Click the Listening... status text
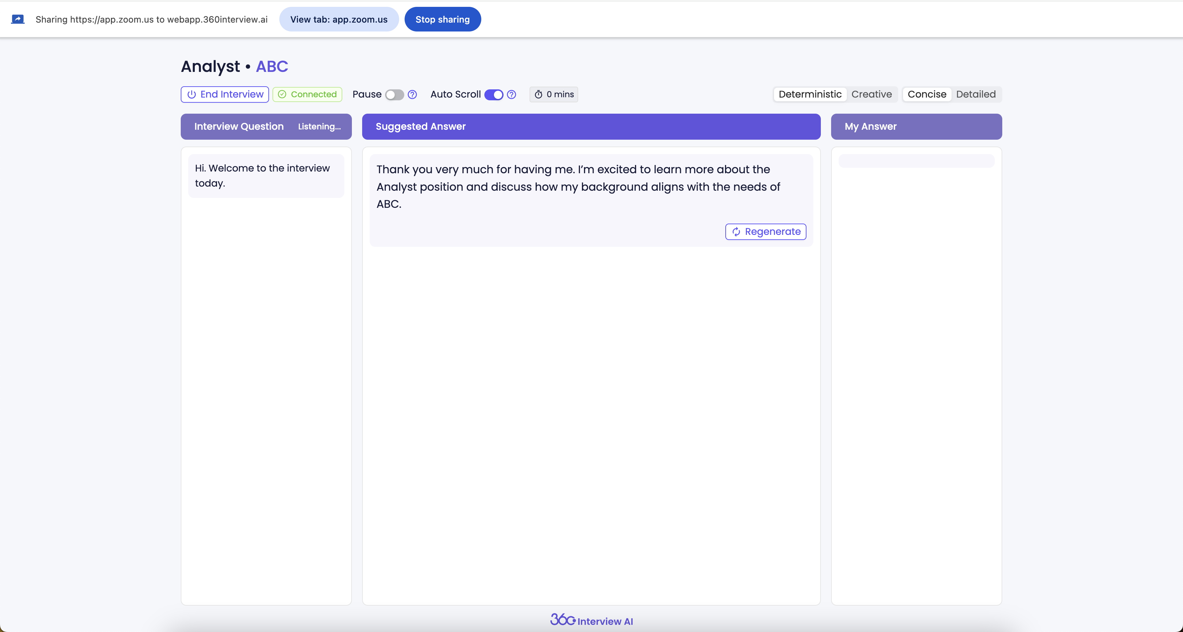 (320, 126)
